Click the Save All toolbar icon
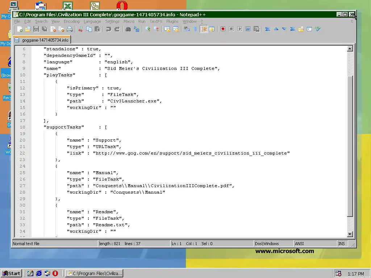 click(x=45, y=29)
